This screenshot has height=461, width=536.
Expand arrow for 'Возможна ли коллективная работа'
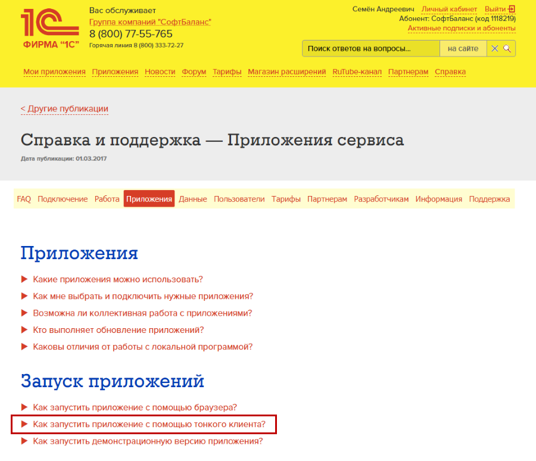click(x=24, y=313)
